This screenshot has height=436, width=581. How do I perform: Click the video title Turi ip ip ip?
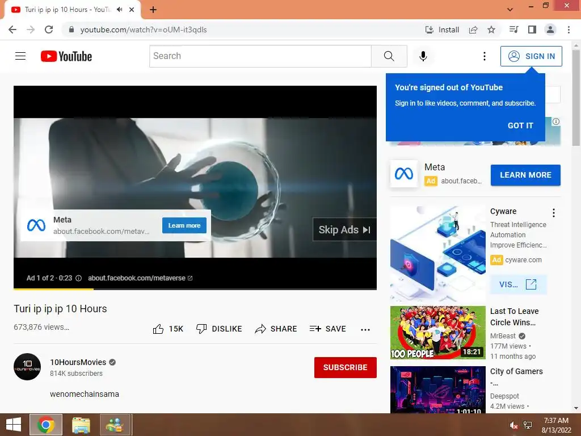(60, 308)
